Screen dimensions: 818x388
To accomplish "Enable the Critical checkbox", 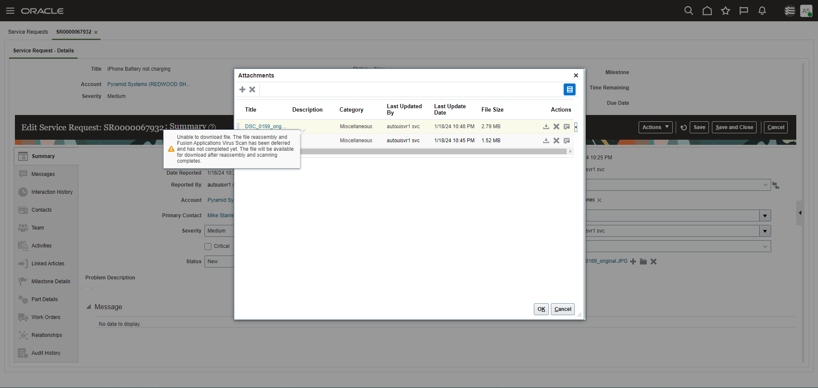I will tap(208, 246).
